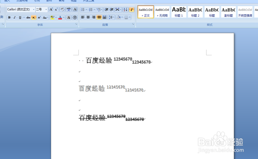Toggle Justify alignment
Viewport: 258px width, 159px height.
click(x=99, y=17)
